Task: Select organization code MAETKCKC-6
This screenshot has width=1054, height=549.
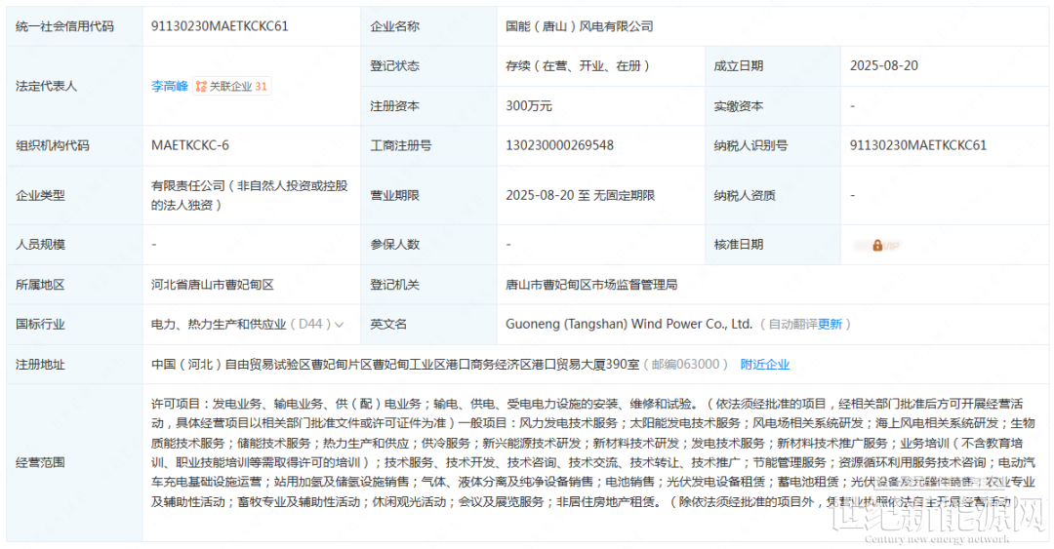Action: click(x=190, y=145)
